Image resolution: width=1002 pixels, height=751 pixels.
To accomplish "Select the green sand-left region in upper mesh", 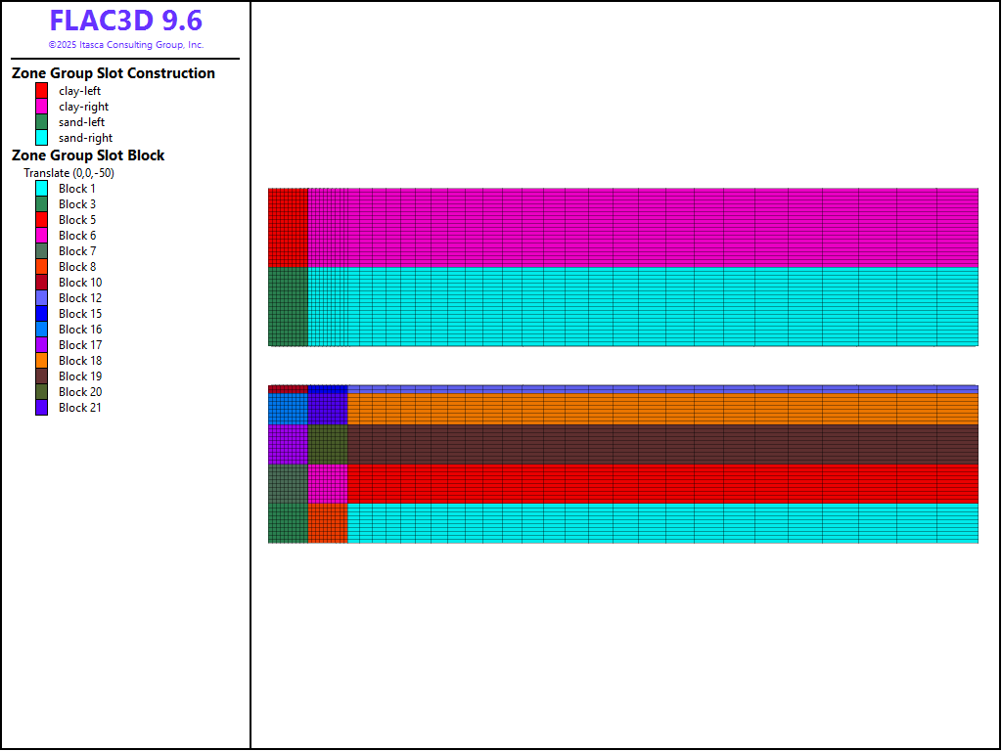I will coord(288,306).
